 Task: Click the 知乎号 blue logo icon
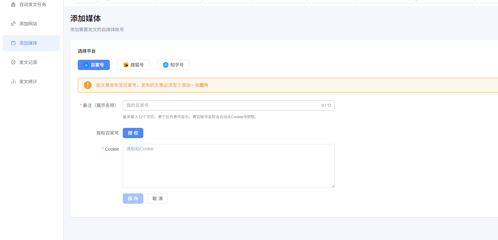[x=166, y=65]
